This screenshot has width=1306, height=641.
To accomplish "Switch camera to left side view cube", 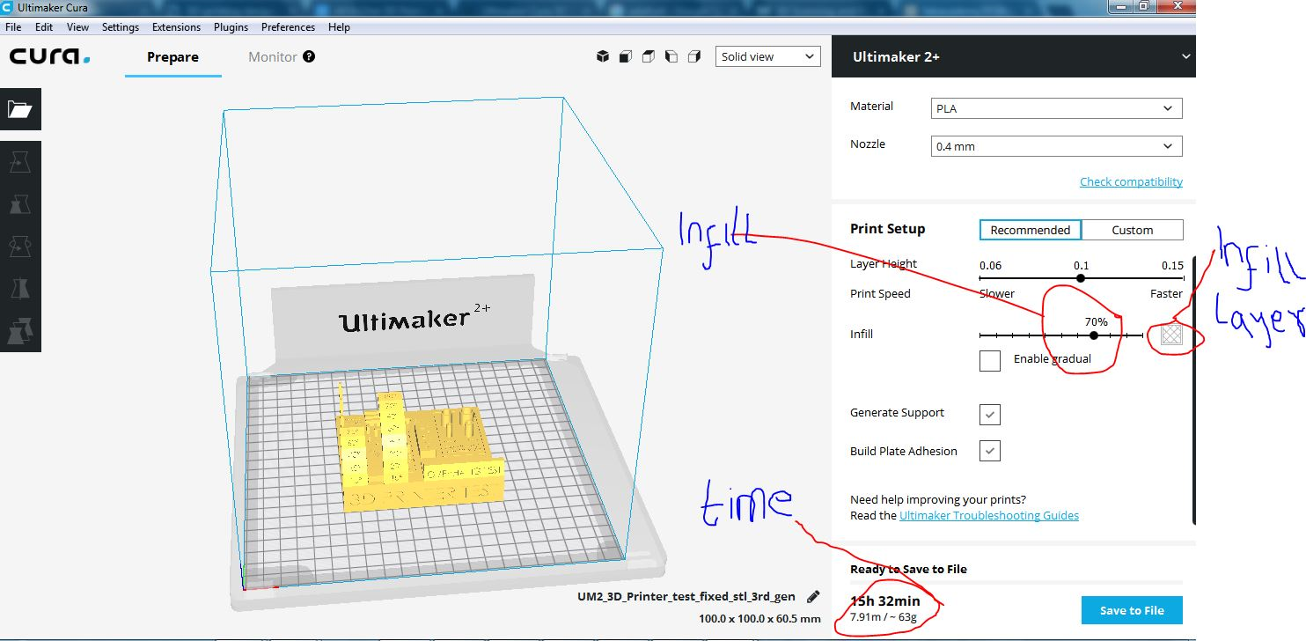I will [671, 56].
